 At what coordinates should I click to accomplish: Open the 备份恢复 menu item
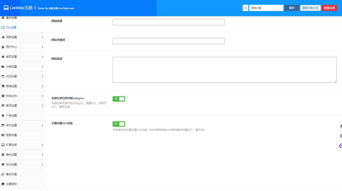point(11,174)
